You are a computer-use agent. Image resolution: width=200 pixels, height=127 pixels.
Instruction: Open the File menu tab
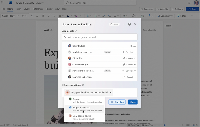point(3,9)
